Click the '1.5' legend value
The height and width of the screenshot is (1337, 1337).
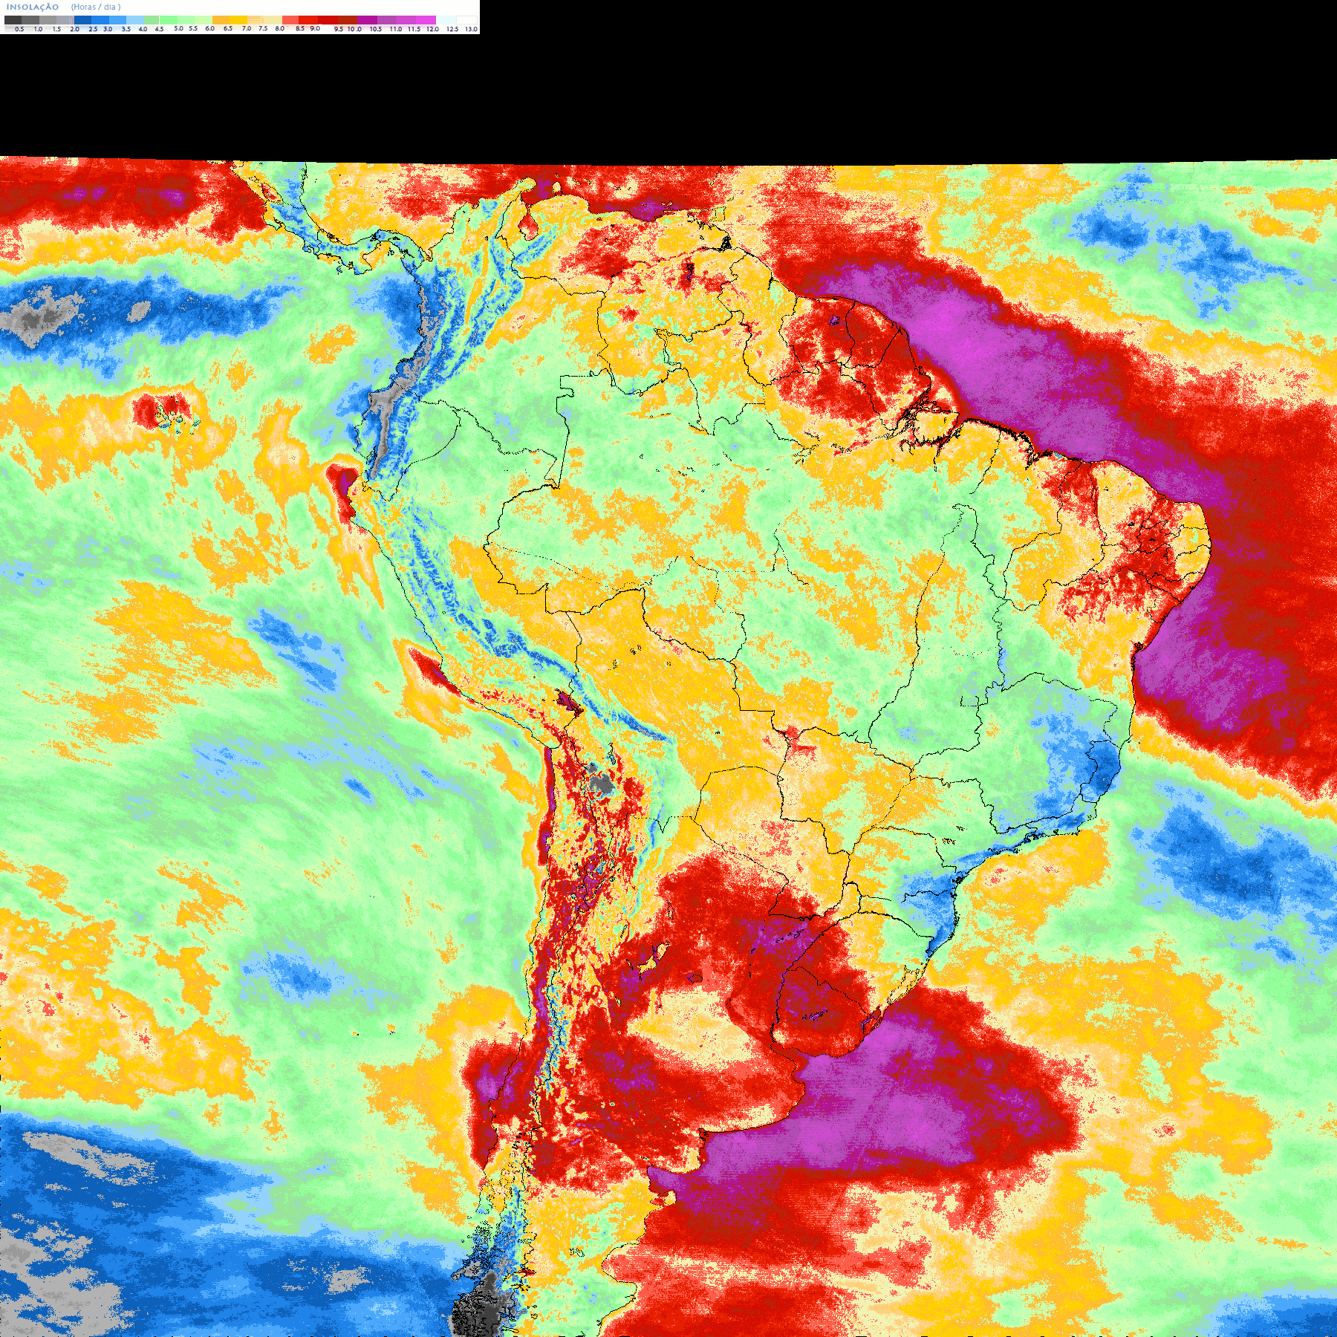[56, 29]
